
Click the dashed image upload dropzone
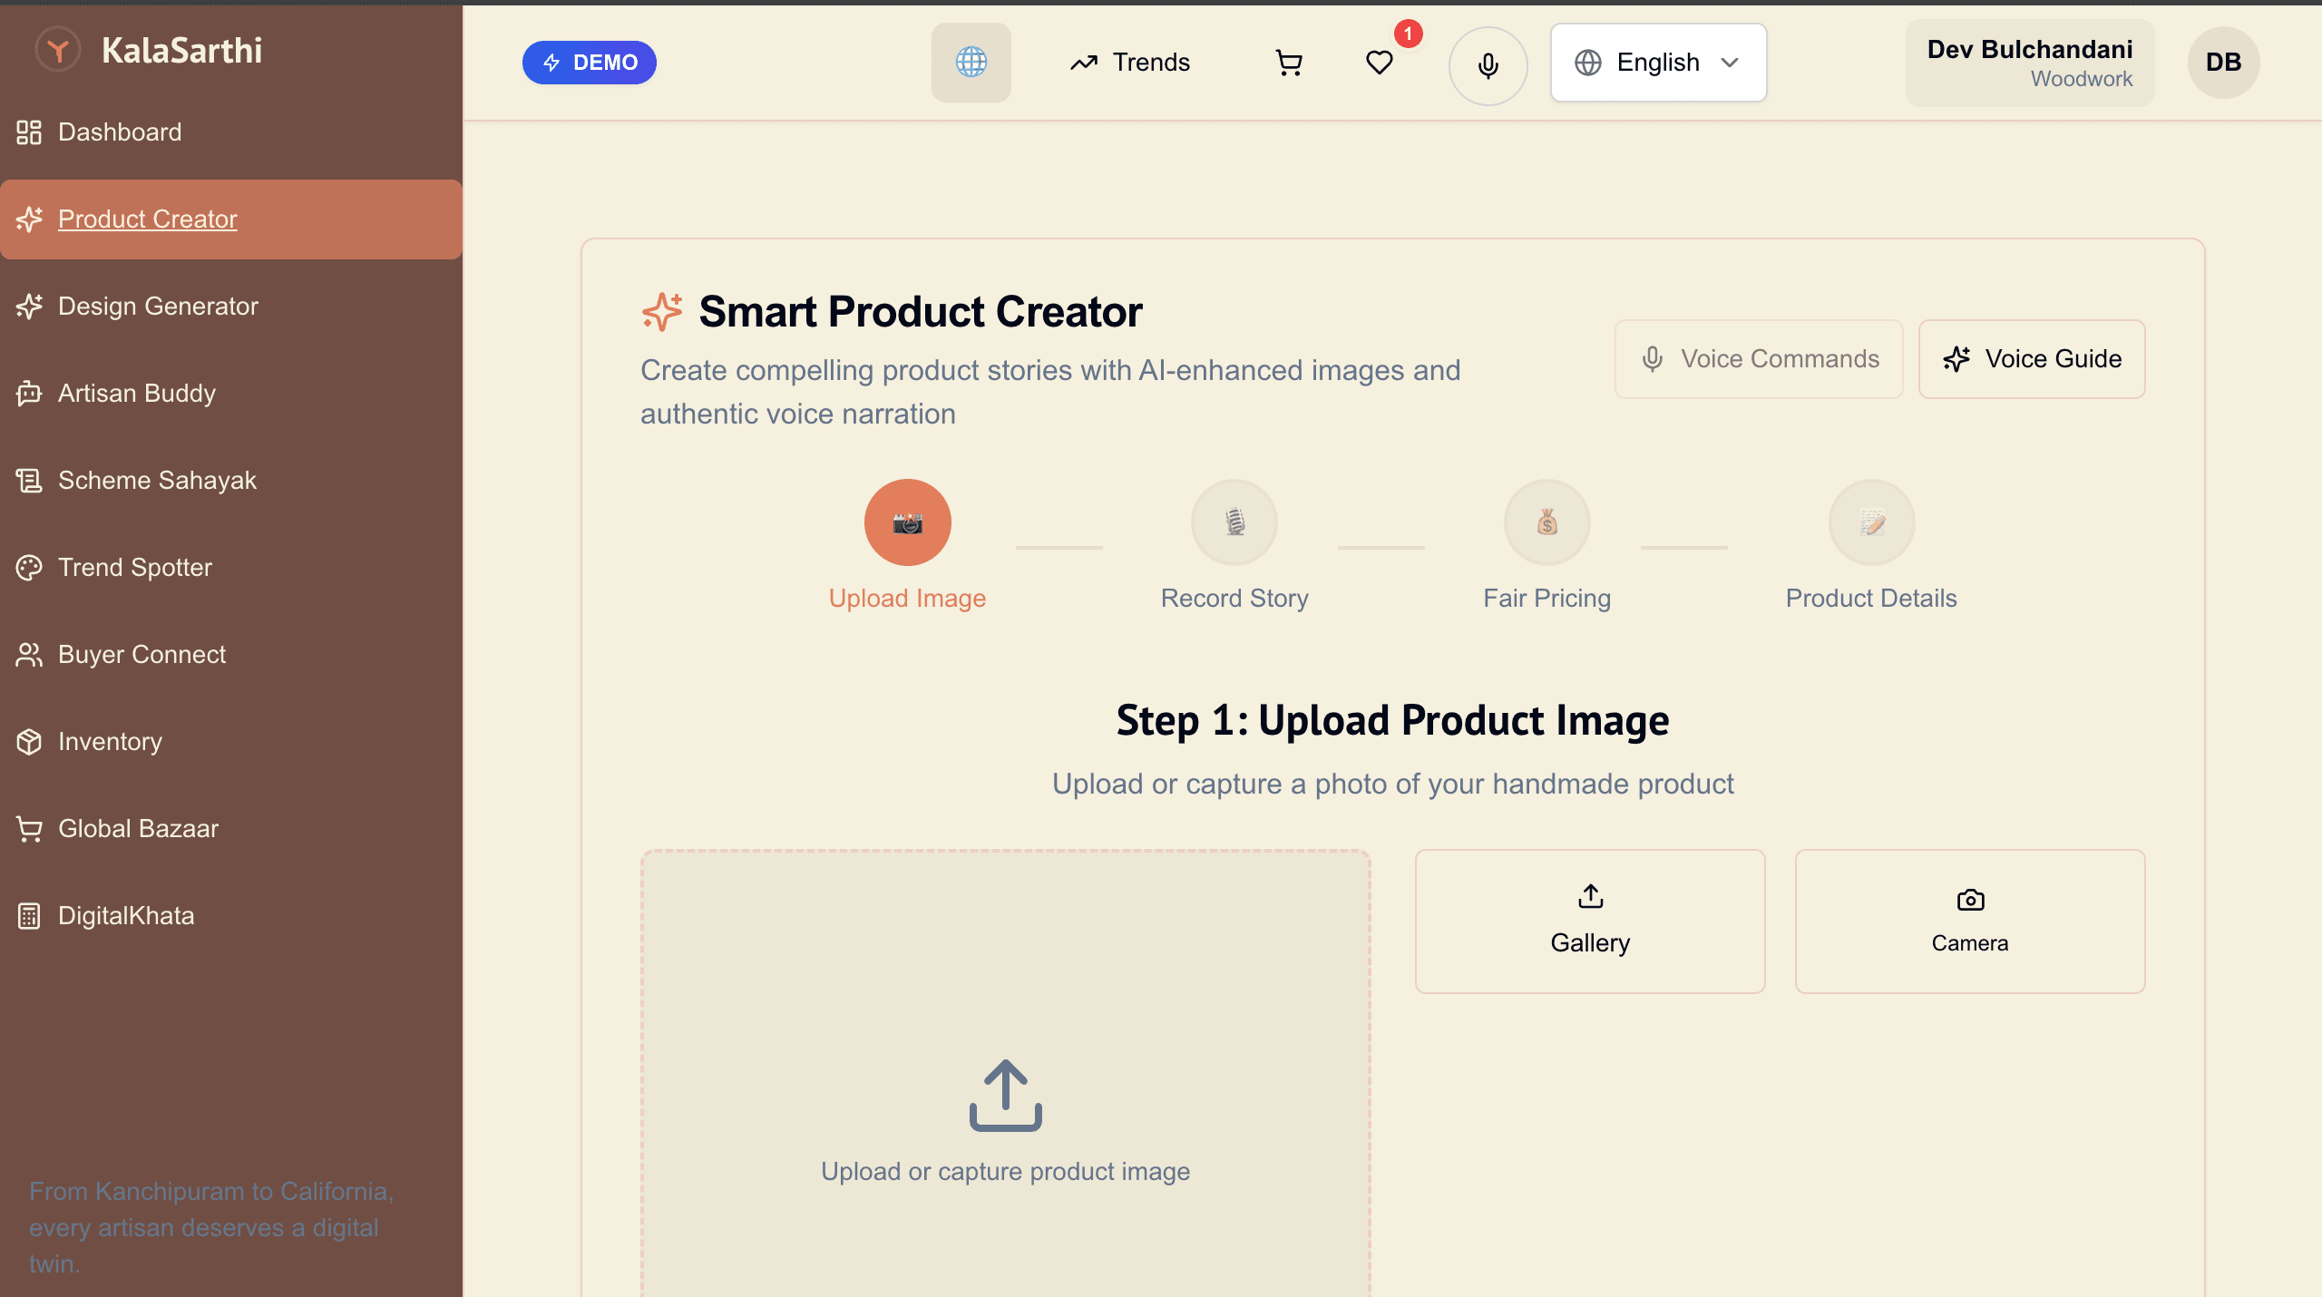click(x=1006, y=1074)
